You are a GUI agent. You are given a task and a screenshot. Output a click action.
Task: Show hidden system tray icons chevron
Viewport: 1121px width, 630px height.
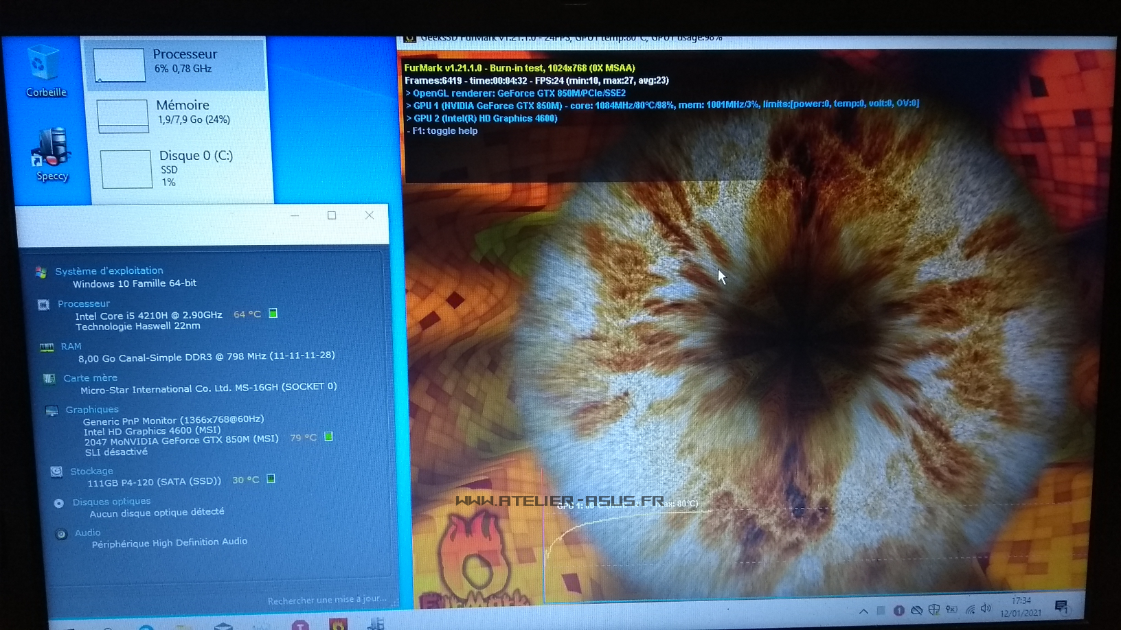point(863,611)
